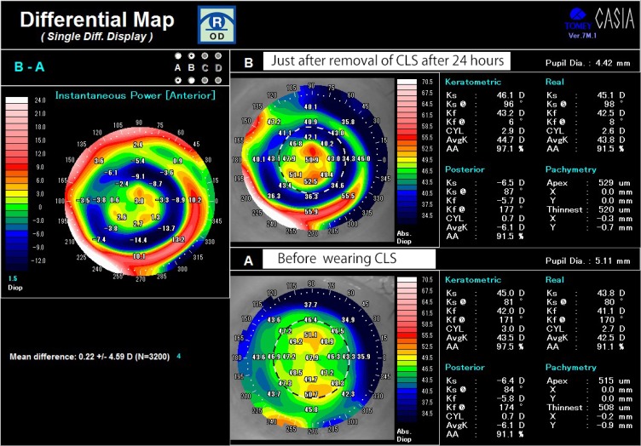The image size is (641, 446).
Task: Select bottom-row radio button below D
Action: pyautogui.click(x=218, y=80)
